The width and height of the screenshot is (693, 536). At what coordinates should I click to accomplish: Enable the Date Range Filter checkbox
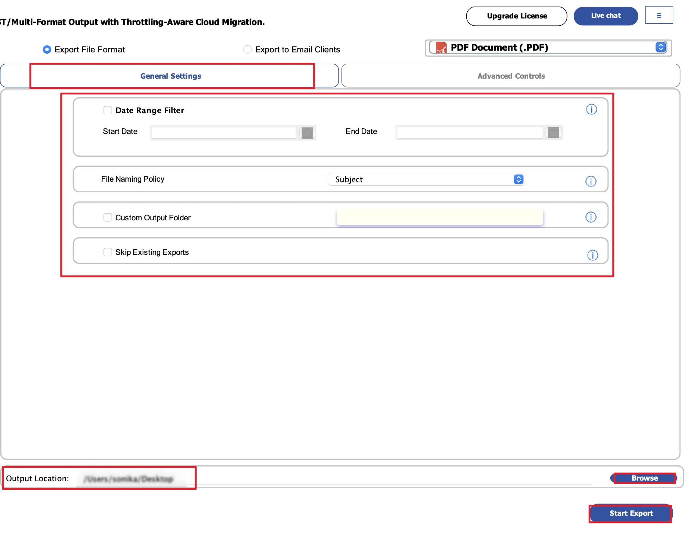click(x=108, y=110)
